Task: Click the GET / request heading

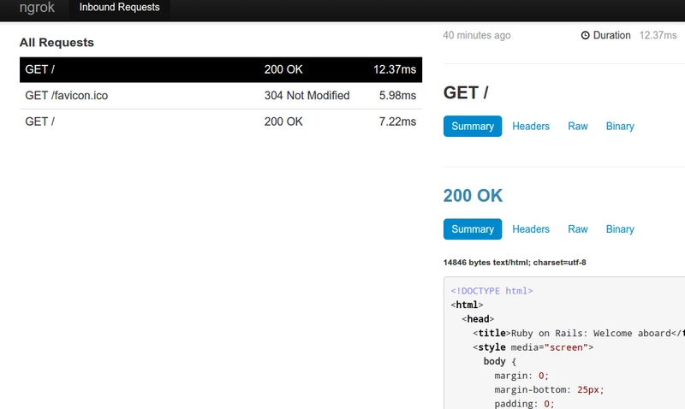Action: pos(466,92)
